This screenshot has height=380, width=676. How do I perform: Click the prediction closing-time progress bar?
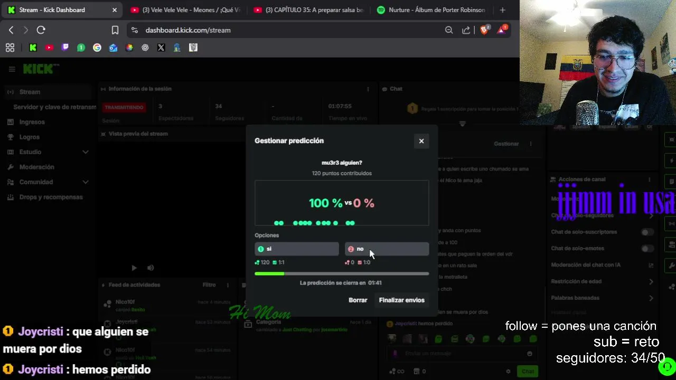click(x=342, y=274)
